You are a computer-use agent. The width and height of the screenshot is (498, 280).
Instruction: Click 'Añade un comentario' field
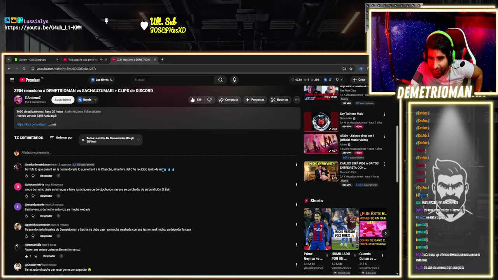[x=36, y=152]
